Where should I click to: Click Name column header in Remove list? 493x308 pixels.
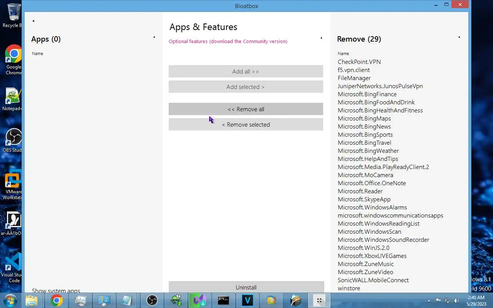coord(343,54)
